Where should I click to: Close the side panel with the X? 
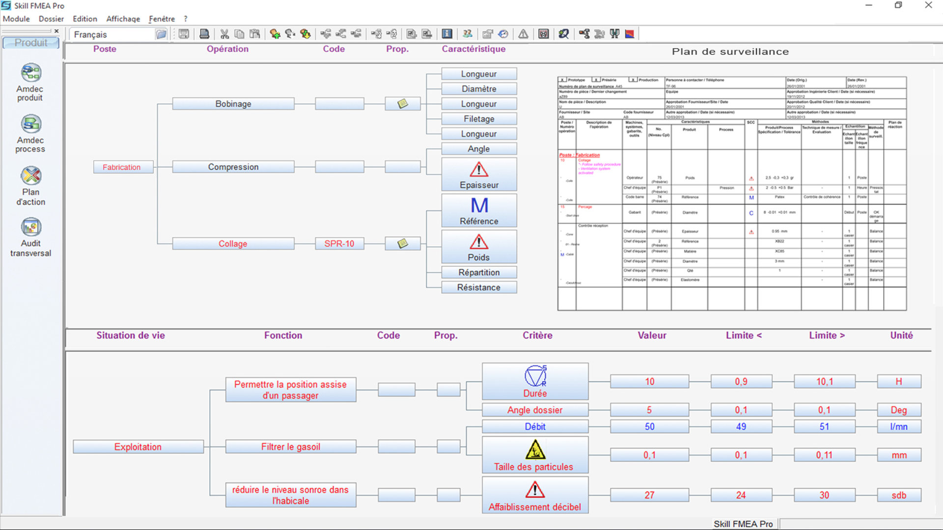[x=56, y=31]
